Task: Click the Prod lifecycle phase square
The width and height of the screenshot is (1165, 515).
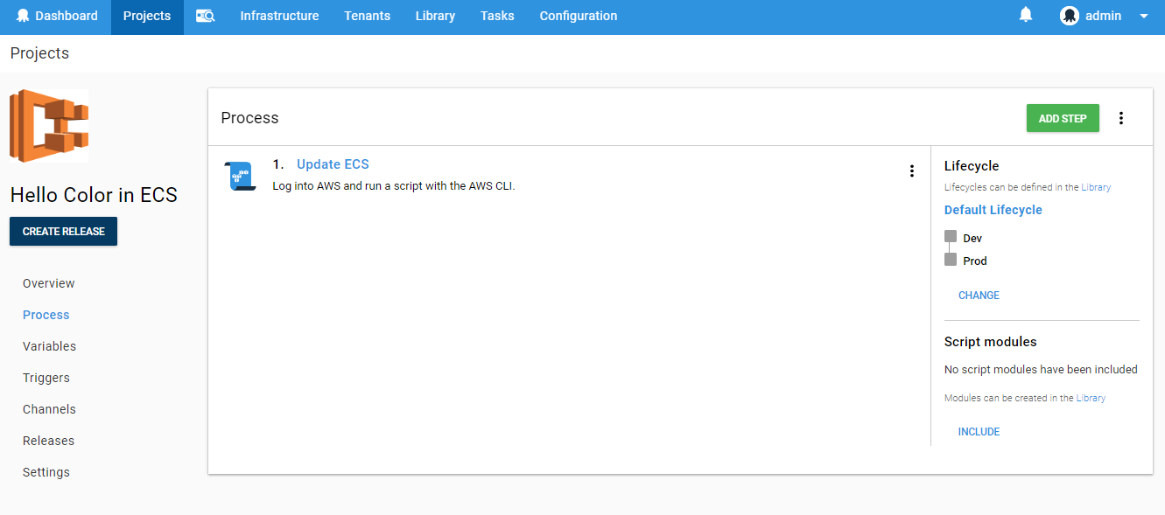Action: 951,260
